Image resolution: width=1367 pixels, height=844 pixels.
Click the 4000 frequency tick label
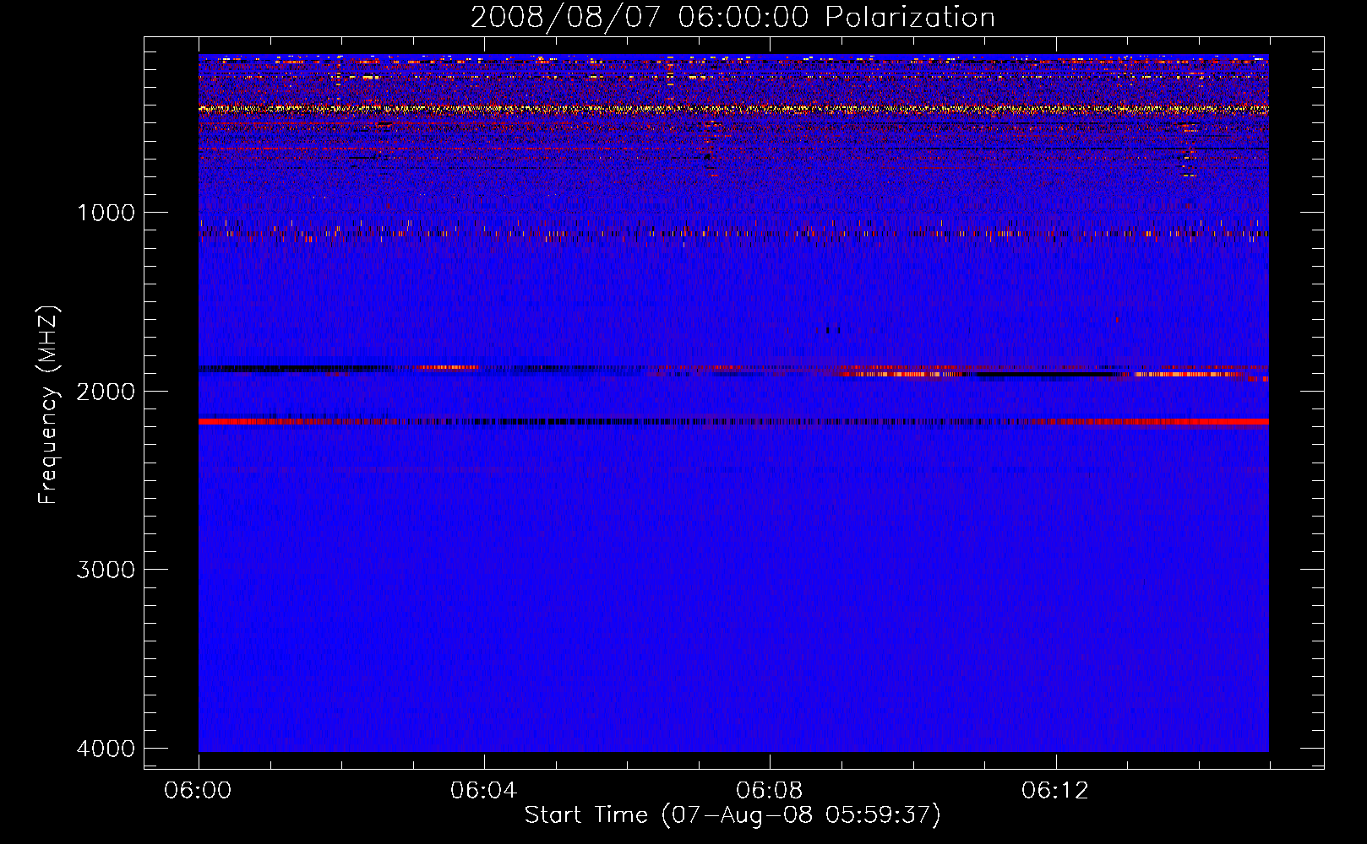pyautogui.click(x=106, y=749)
